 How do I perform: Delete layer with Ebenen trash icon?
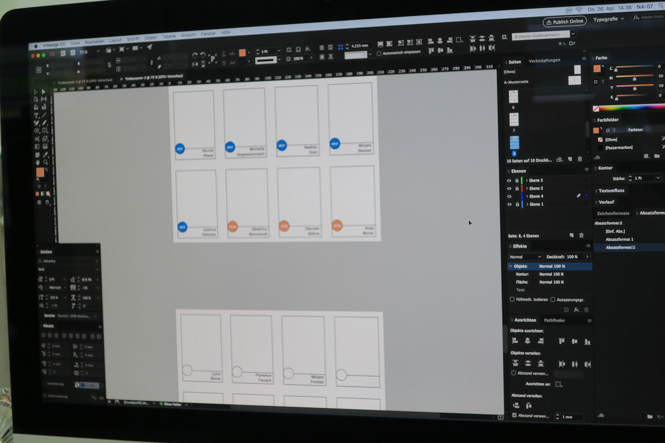click(582, 235)
